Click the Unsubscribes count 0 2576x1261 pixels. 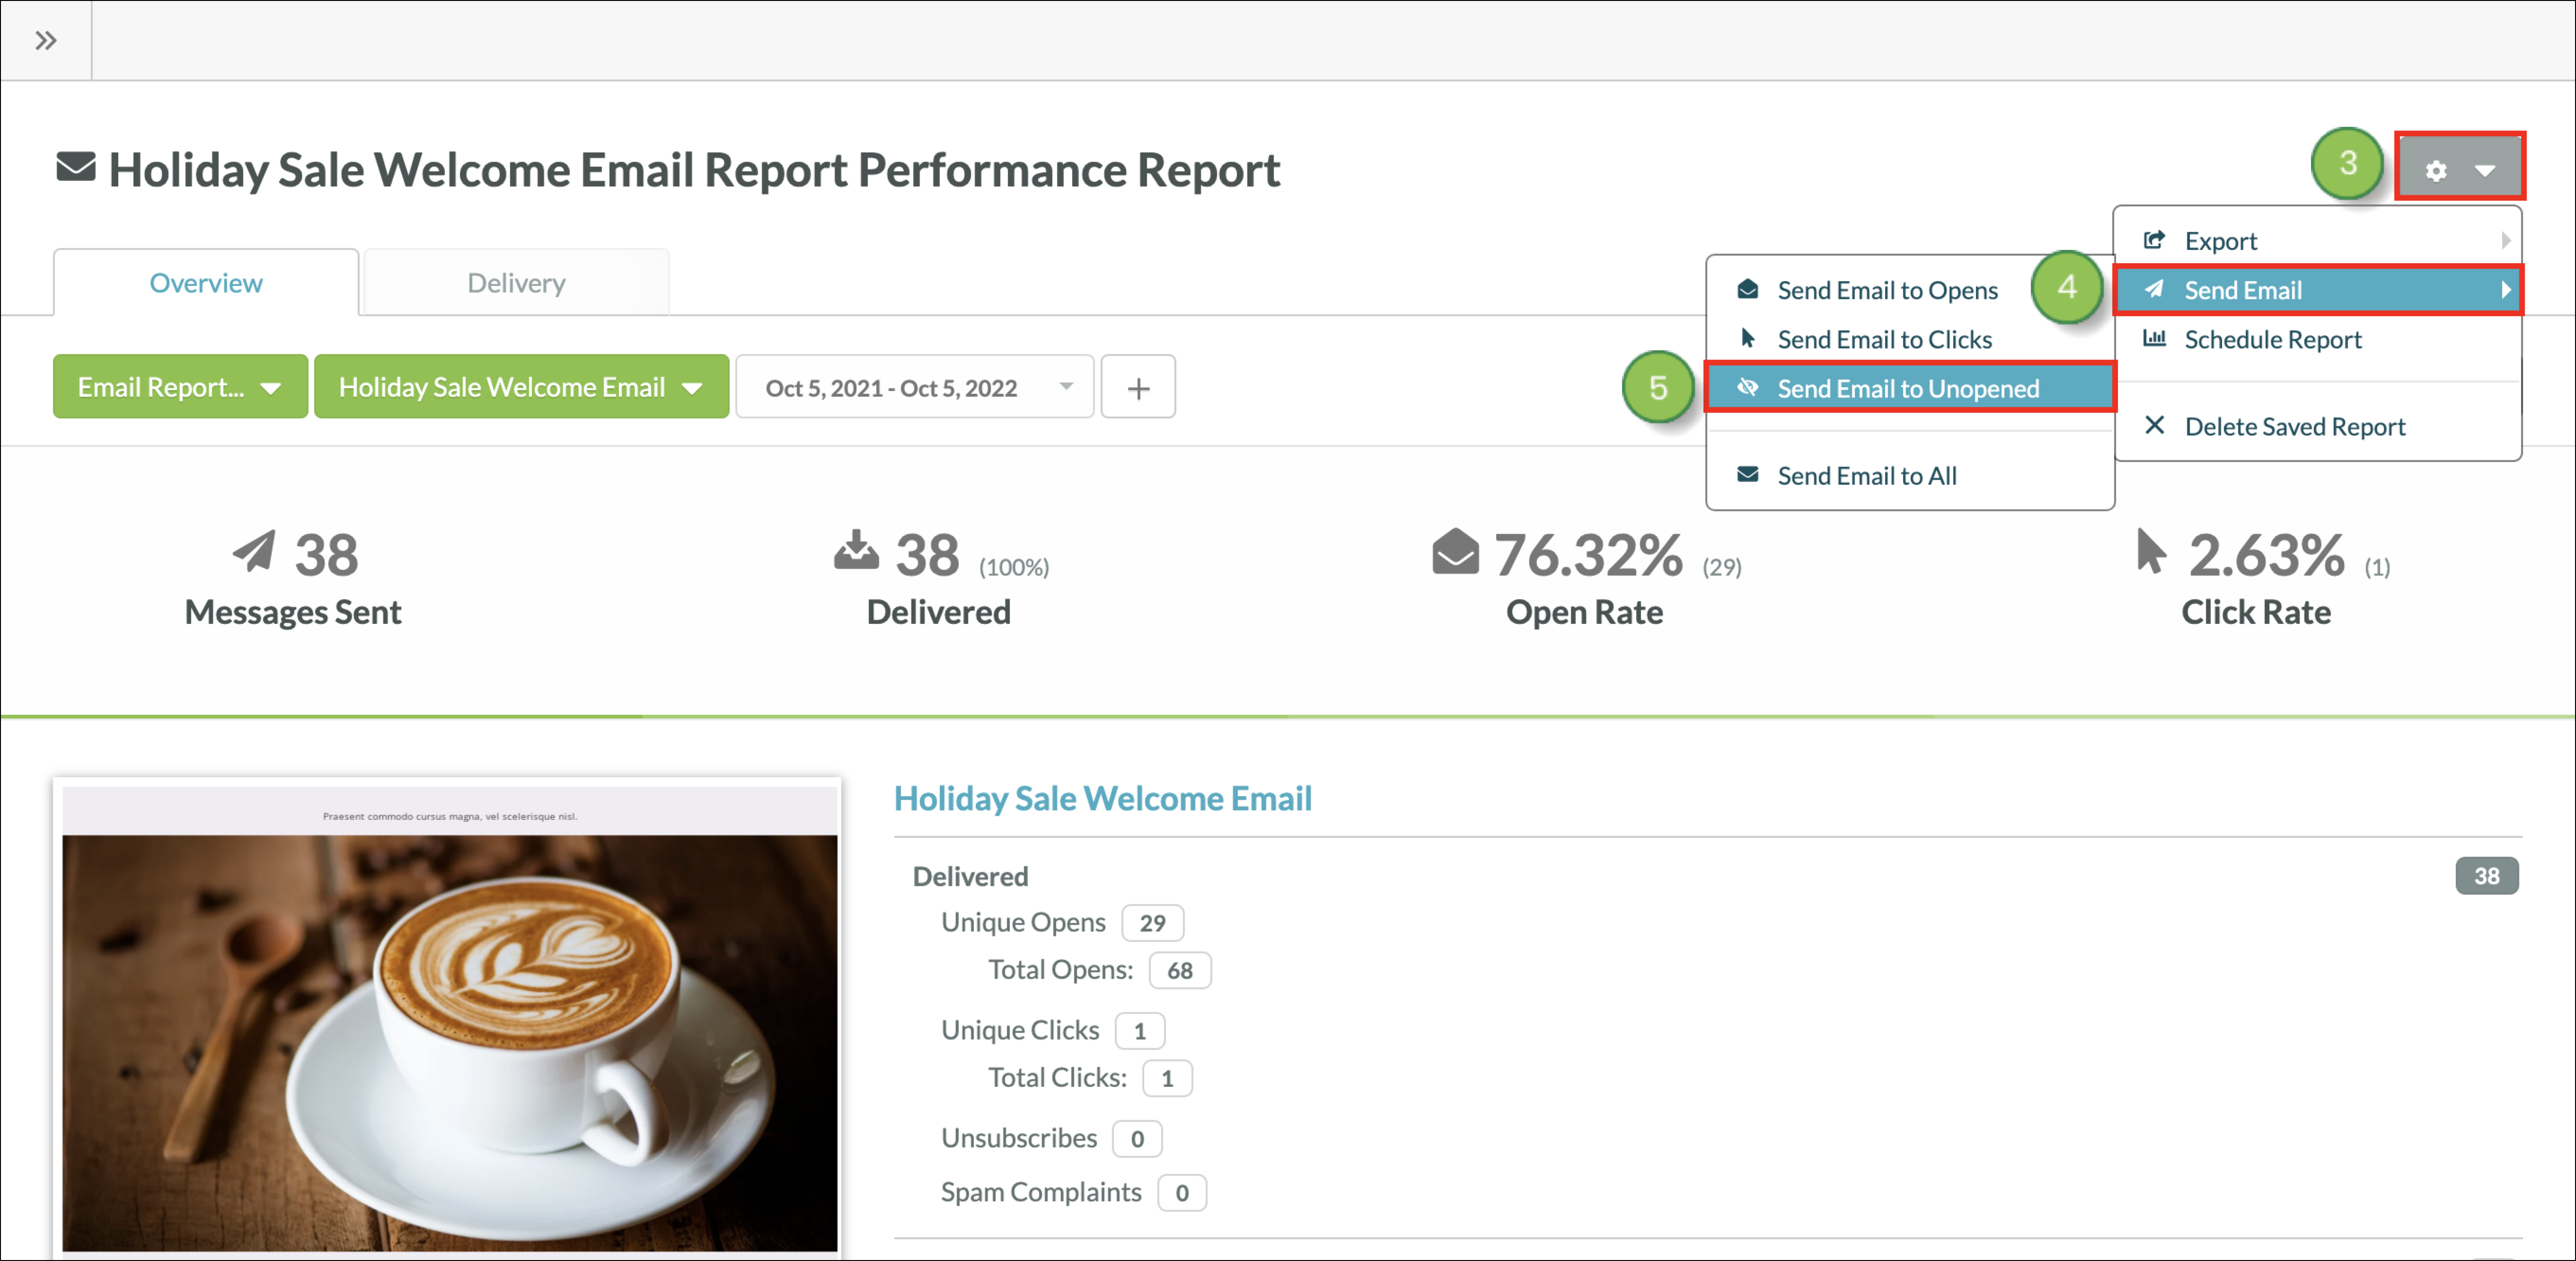pyautogui.click(x=1136, y=1139)
